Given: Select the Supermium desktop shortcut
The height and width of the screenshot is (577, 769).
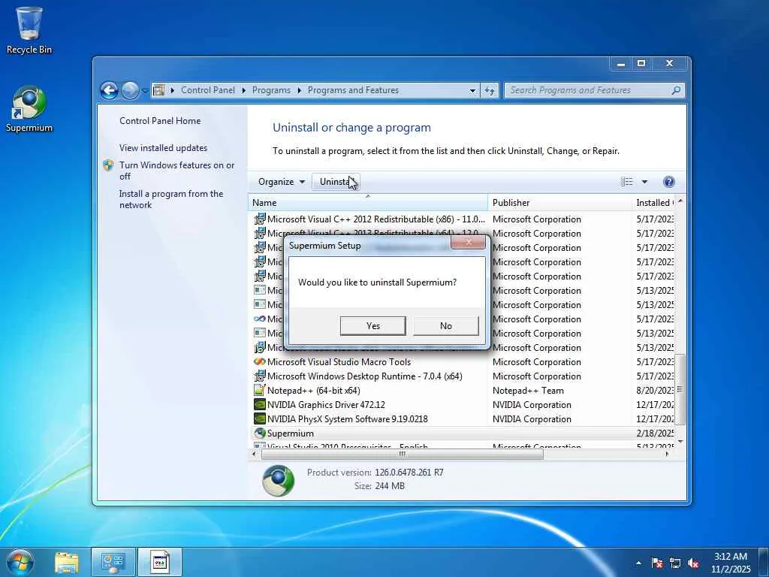Looking at the screenshot, I should pos(29,109).
